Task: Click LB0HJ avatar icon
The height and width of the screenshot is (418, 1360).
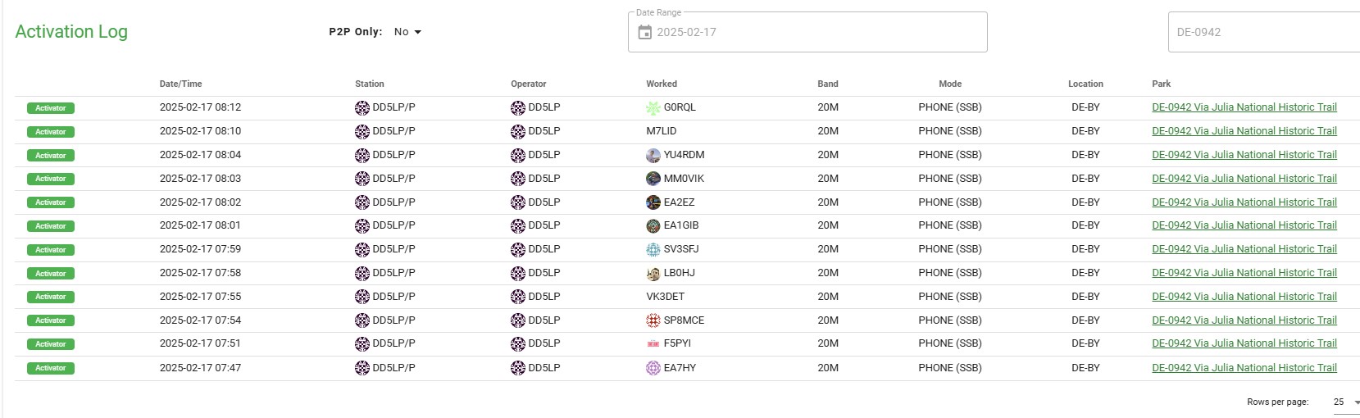Action: click(x=653, y=273)
